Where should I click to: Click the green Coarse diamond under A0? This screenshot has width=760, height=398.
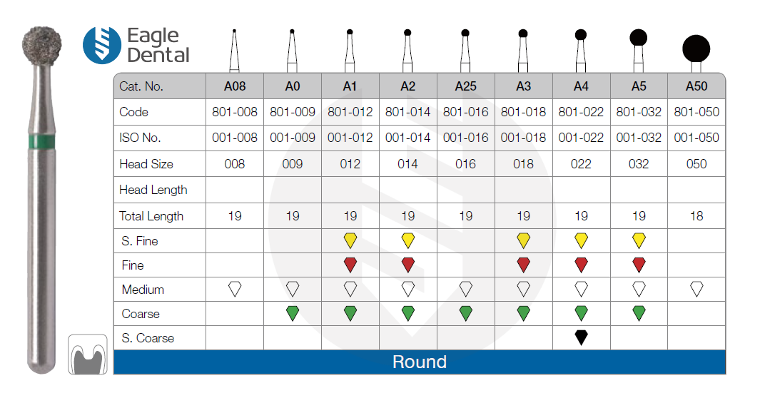(293, 313)
